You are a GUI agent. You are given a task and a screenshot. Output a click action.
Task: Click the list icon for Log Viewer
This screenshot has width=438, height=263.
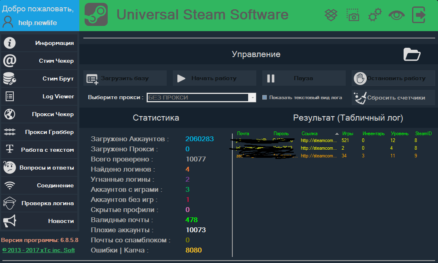(x=9, y=96)
